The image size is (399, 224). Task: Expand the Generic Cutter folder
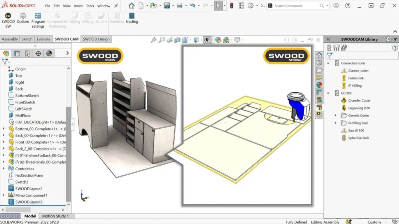pyautogui.click(x=335, y=115)
